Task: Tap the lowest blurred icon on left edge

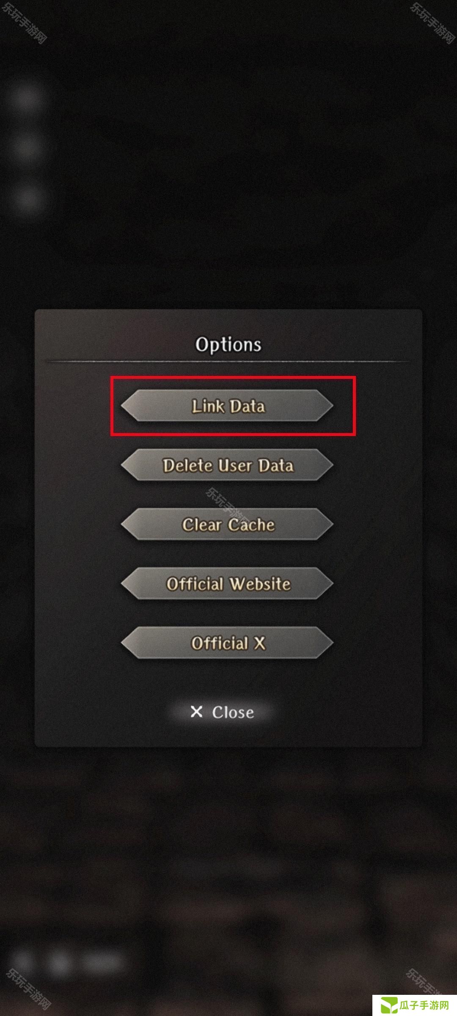Action: (26, 199)
